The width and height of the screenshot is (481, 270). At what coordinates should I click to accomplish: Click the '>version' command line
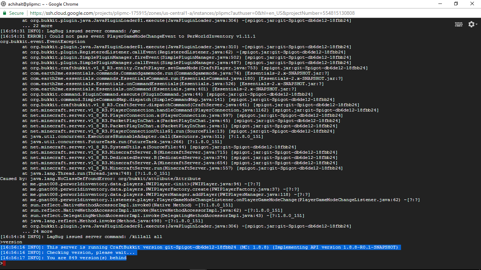[x=11, y=242]
